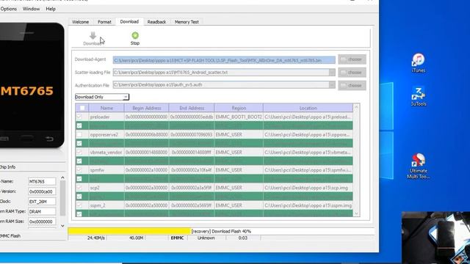The image size is (470, 264).
Task: Click the Name column header
Action: (x=106, y=108)
